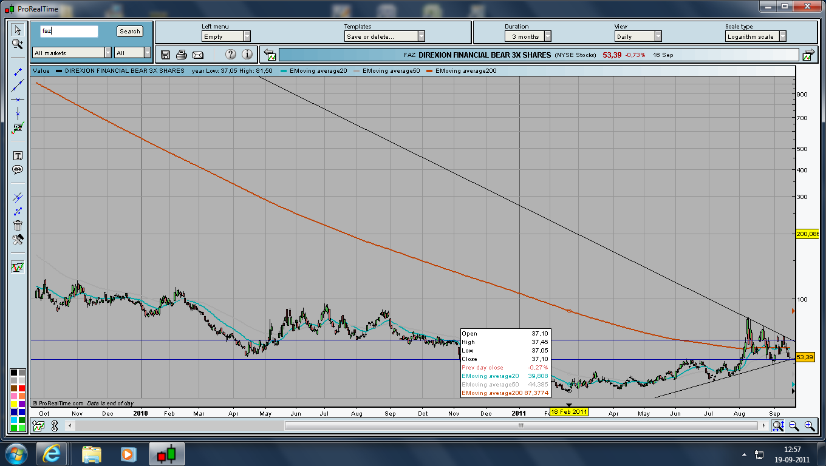The image size is (826, 466).
Task: Show hidden tray icons arrow
Action: point(745,454)
